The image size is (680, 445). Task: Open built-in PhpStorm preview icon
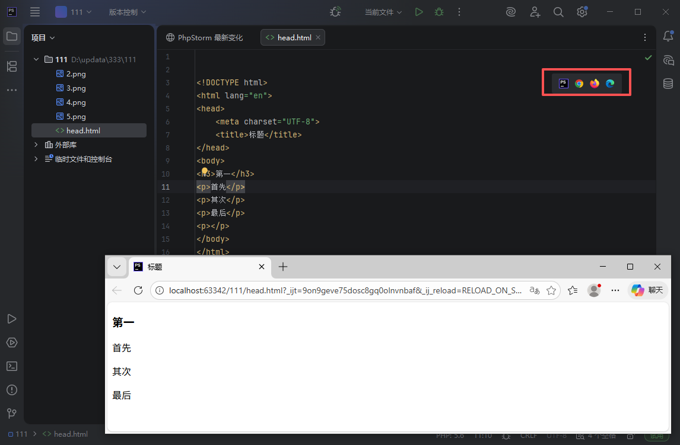pos(564,84)
